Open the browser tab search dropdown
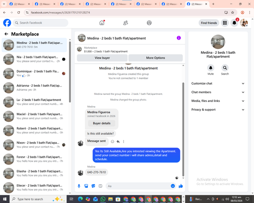Screen dimensions: 254x203 [x=4, y=4]
